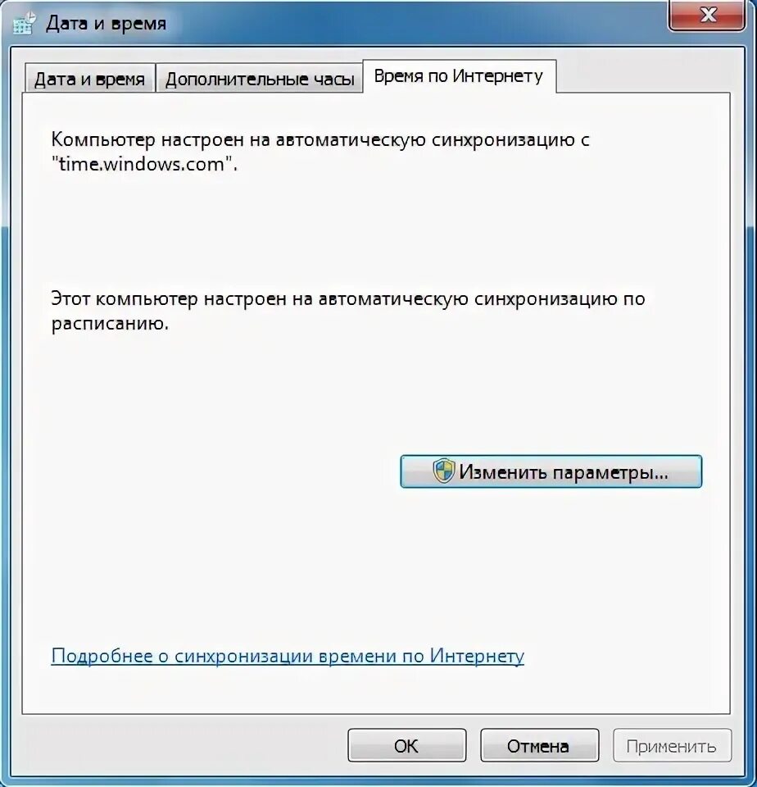Open the Подробнее о синхронизации времени link
Image resolution: width=757 pixels, height=787 pixels.
click(288, 656)
